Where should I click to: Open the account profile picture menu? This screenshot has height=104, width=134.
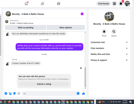tap(127, 4)
